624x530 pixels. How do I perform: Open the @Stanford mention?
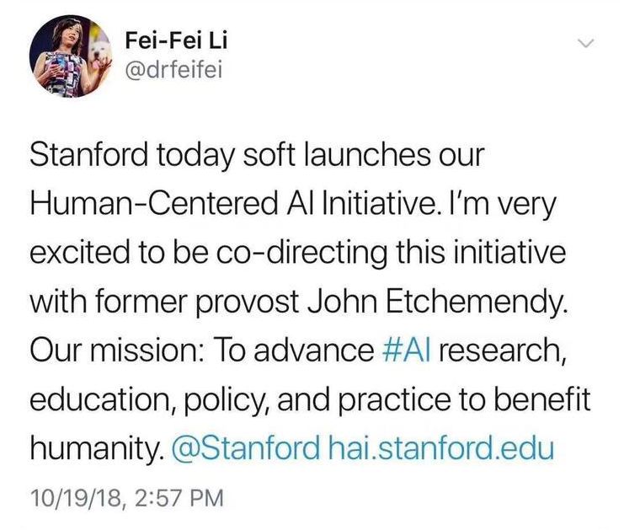pyautogui.click(x=246, y=447)
